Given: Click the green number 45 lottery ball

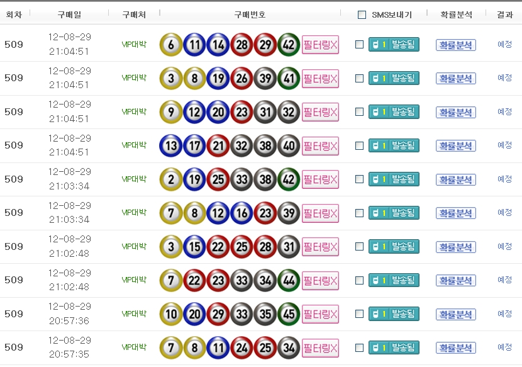Looking at the screenshot, I should (289, 314).
